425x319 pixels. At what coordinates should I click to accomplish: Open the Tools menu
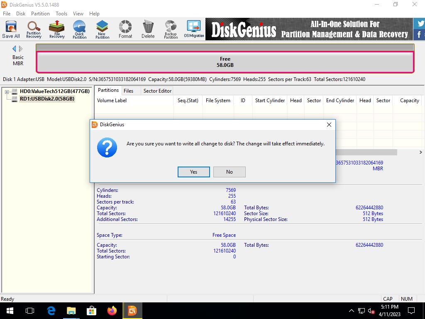(61, 13)
